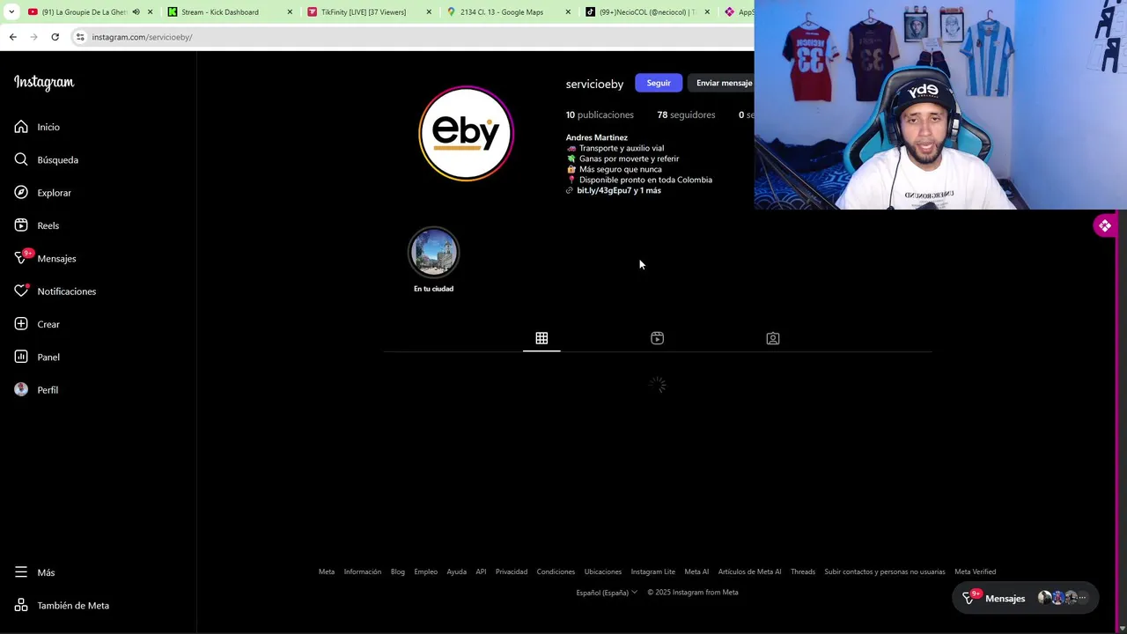
Task: Click the Instagram logo in sidebar
Action: (44, 82)
